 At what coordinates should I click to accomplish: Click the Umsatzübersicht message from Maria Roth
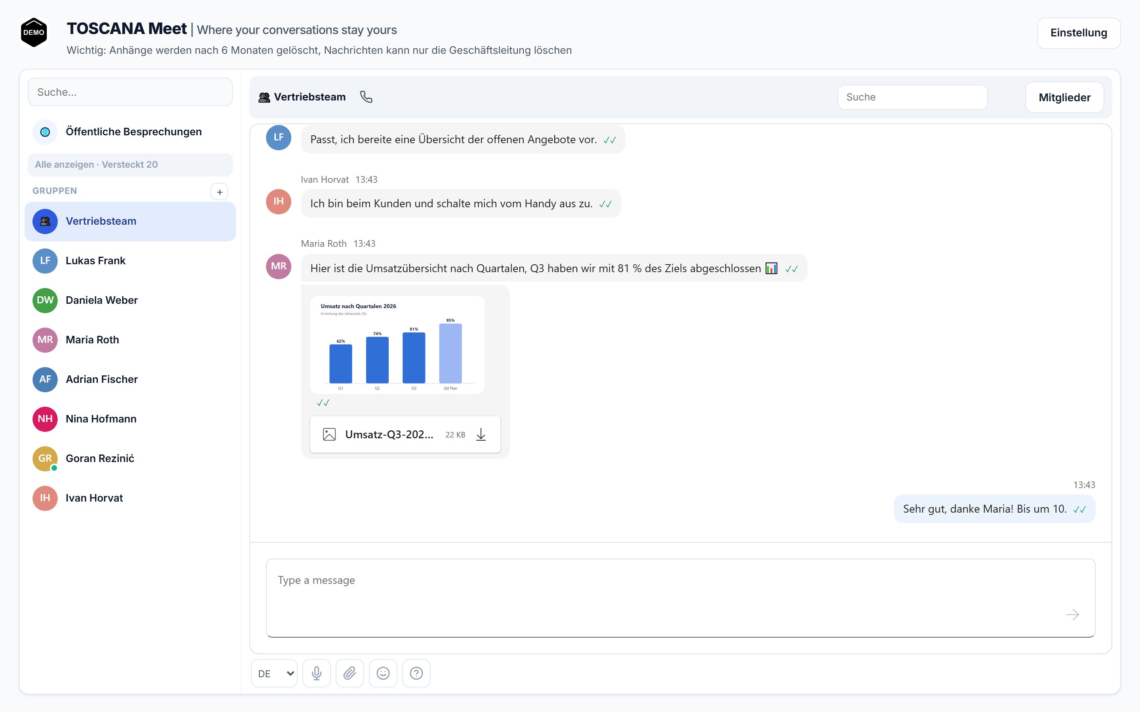(553, 269)
